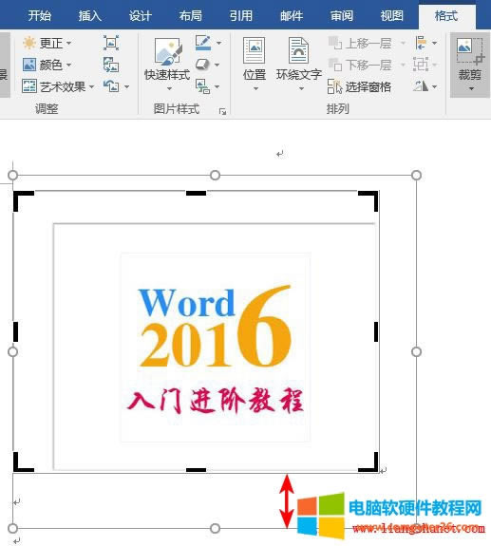Select the 布局 tab

[x=191, y=16]
